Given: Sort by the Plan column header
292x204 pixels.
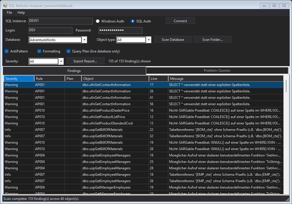Looking at the screenshot, I should pyautogui.click(x=73, y=79).
